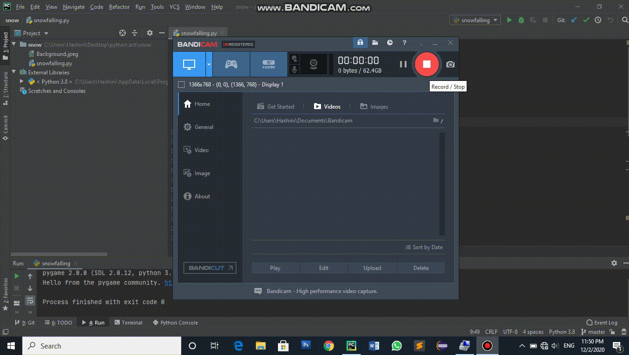629x355 pixels.
Task: Switch to Get Started tab
Action: coord(276,106)
